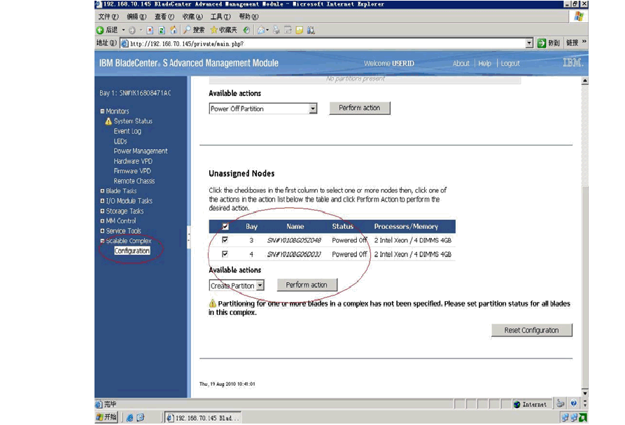Click the Start (开始) button on taskbar
This screenshot has height=425, width=625.
[x=107, y=417]
